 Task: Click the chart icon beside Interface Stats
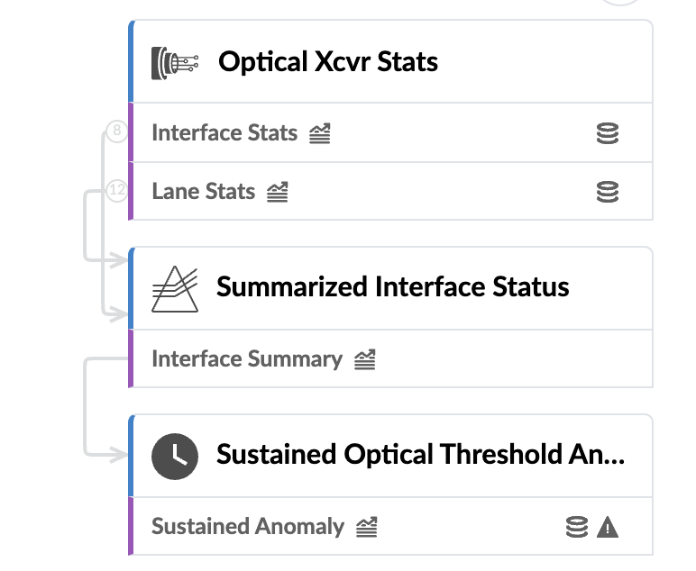pos(320,134)
